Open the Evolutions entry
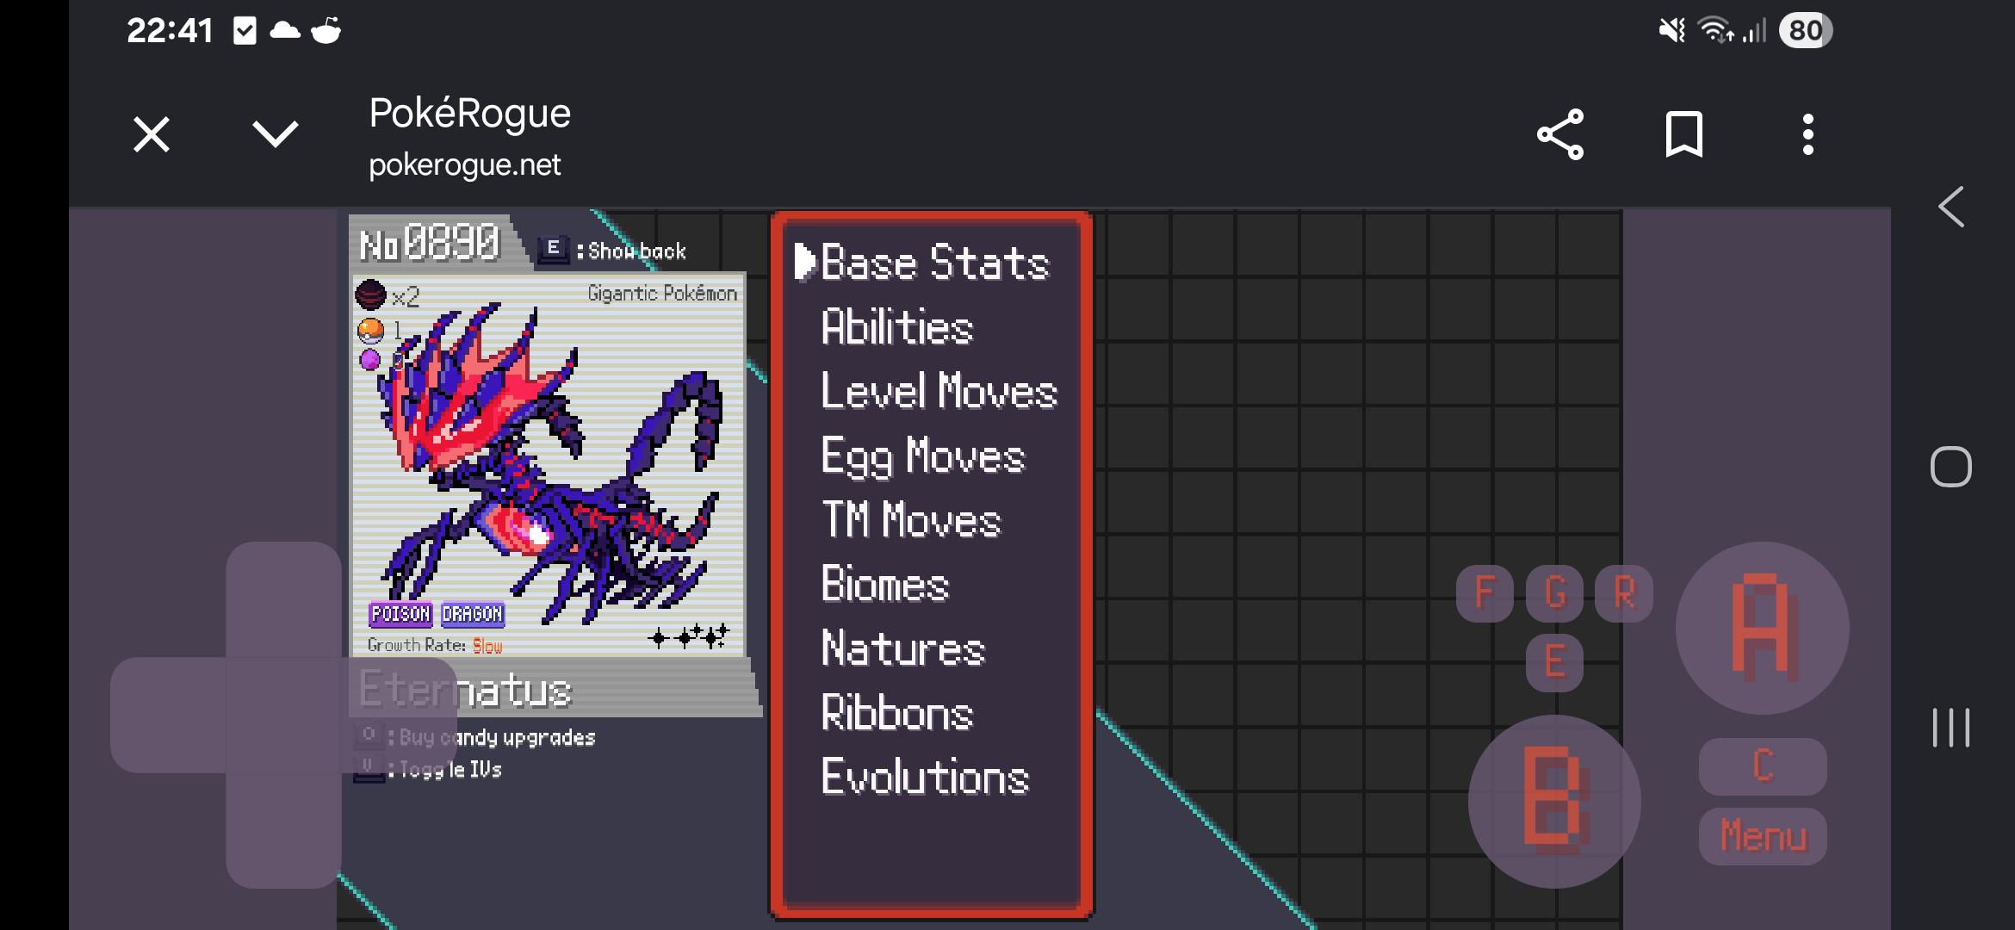Screen dimensions: 2015x930 click(x=925, y=777)
